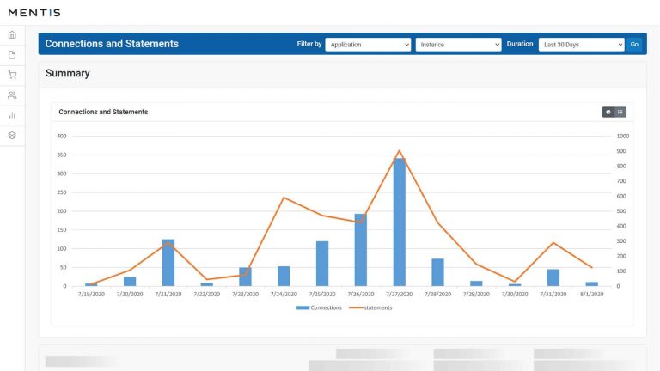Screen dimensions: 660x371
Task: Click the stacked layers sidebar icon
Action: click(x=12, y=135)
